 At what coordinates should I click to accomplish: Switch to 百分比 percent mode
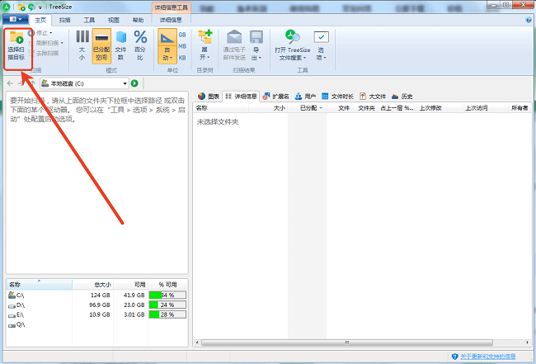pyautogui.click(x=140, y=45)
